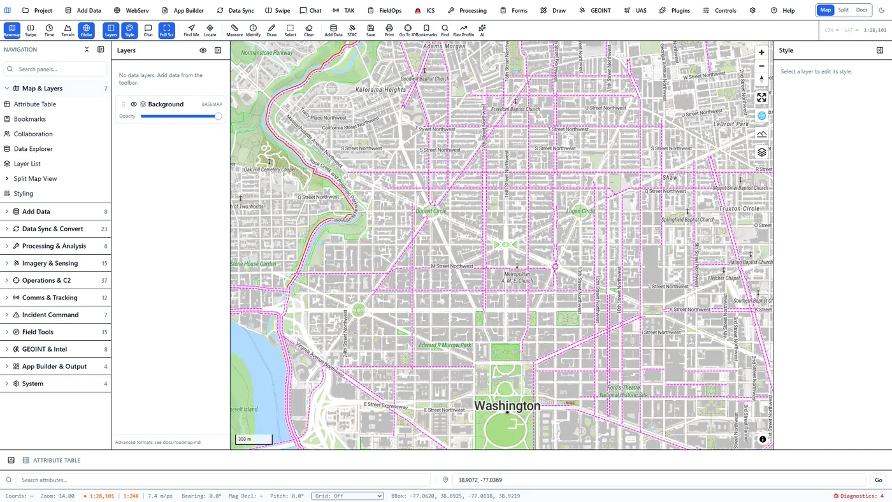Viewport: 892px width, 502px height.
Task: Expand Add Data section
Action: [55, 212]
